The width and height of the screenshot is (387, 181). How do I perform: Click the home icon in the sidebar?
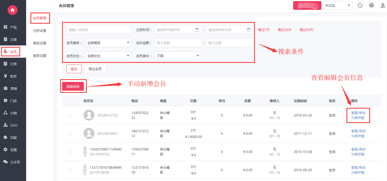[13, 10]
